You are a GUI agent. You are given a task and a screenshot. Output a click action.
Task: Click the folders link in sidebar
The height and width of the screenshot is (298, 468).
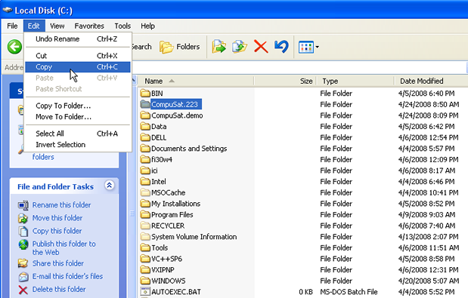pos(43,157)
